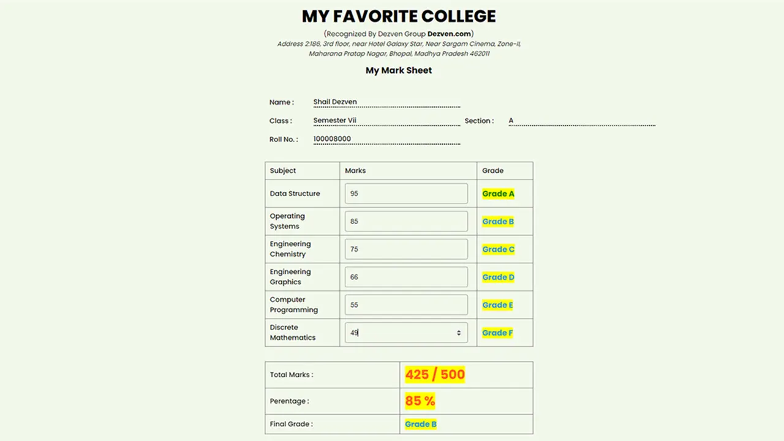Viewport: 784px width, 441px height.
Task: Click the 85 % percentage value
Action: click(420, 401)
